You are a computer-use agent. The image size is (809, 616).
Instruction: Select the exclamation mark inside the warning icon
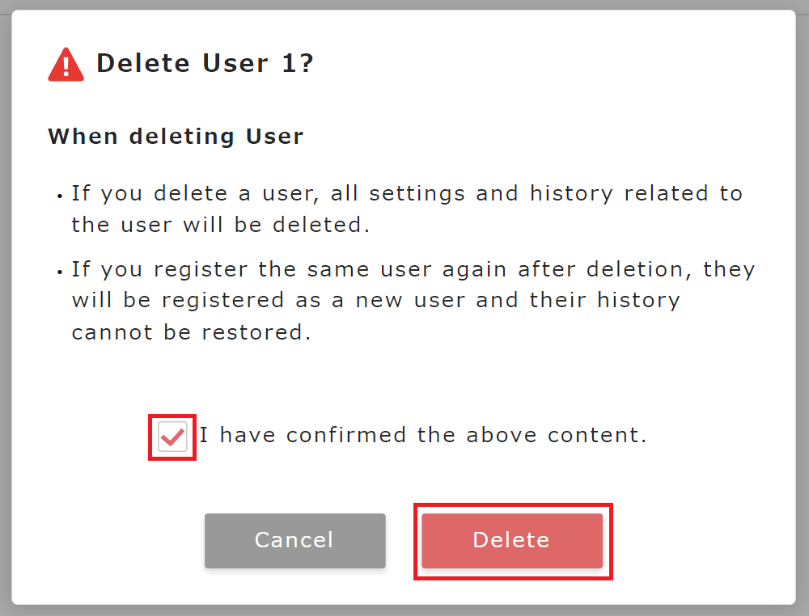click(x=66, y=65)
